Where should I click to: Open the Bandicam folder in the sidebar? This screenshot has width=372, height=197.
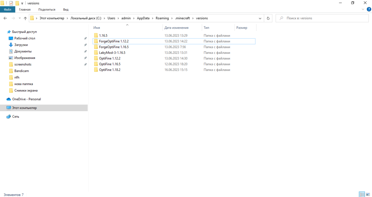21,71
